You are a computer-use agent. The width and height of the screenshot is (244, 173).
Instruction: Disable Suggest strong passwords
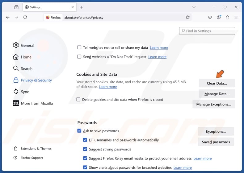click(x=85, y=149)
